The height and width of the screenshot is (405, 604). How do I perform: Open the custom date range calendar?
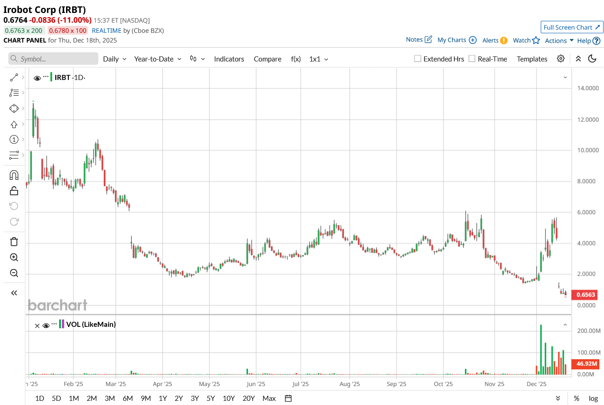click(288, 399)
